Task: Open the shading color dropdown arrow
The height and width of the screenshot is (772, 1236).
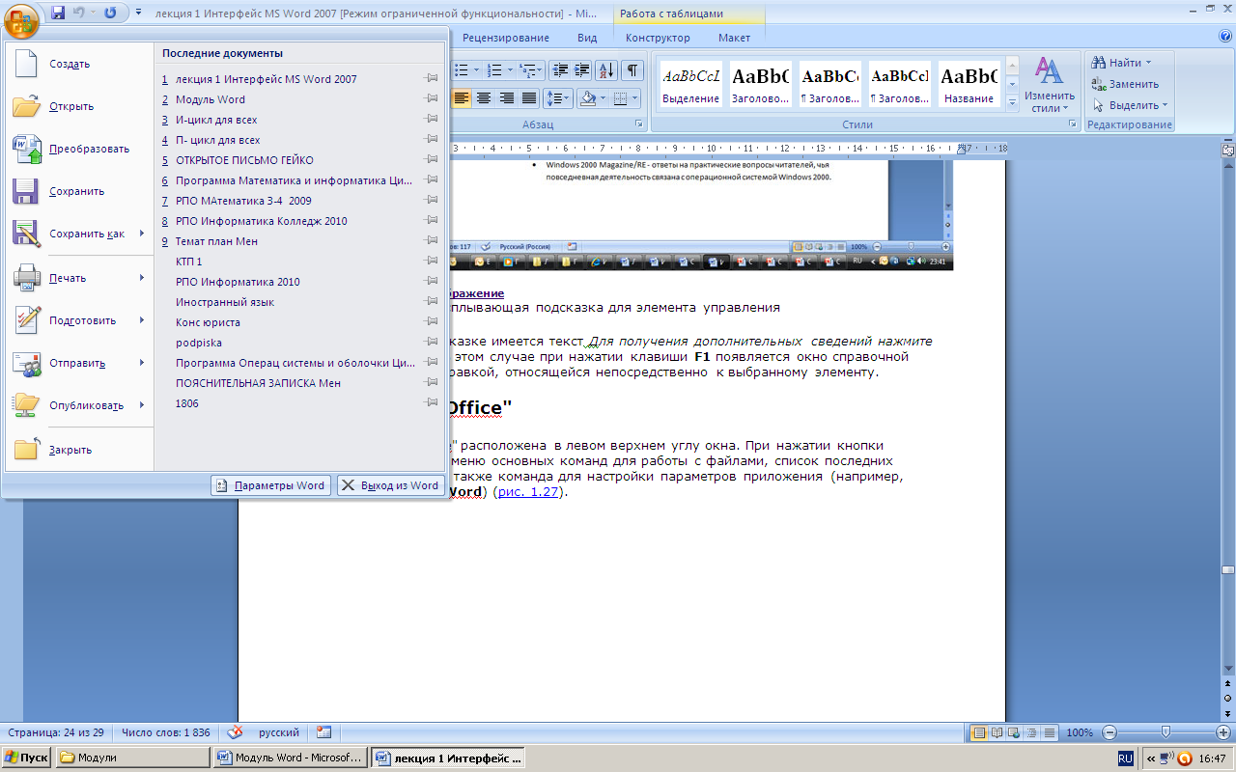Action: [604, 98]
